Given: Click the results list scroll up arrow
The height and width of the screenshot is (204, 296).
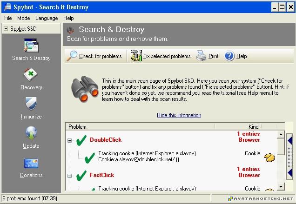Looking at the screenshot, I should pyautogui.click(x=281, y=134).
